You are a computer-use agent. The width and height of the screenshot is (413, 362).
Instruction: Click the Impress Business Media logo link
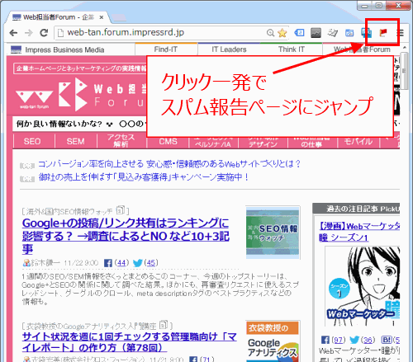[x=57, y=49]
